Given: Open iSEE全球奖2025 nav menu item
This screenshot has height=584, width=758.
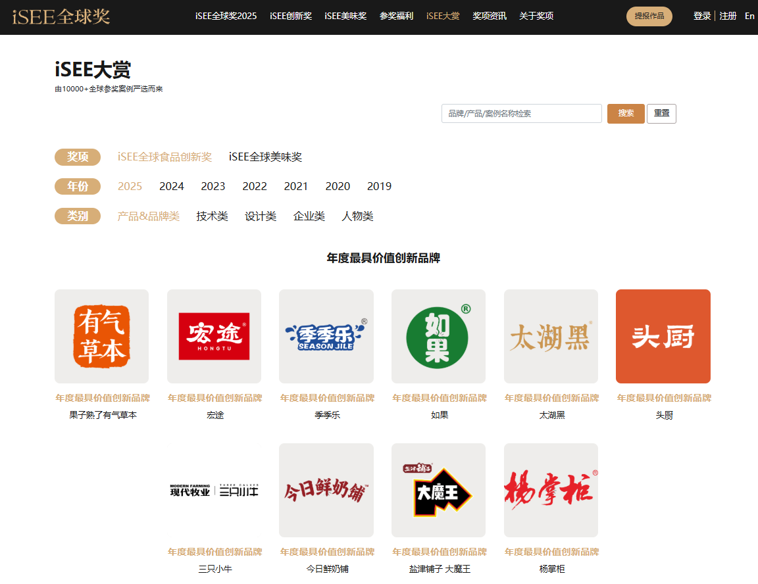Looking at the screenshot, I should (x=226, y=16).
